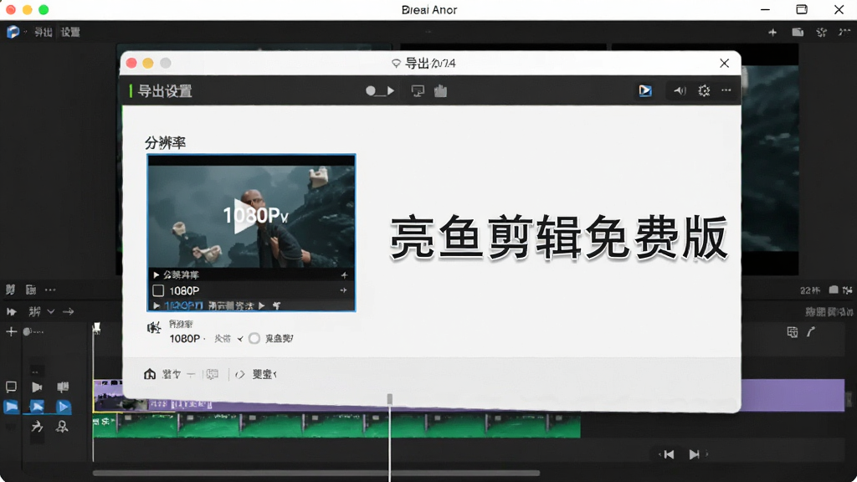Click the plus icon in the top-right toolbar
Screen dimensions: 857x482
click(x=772, y=33)
